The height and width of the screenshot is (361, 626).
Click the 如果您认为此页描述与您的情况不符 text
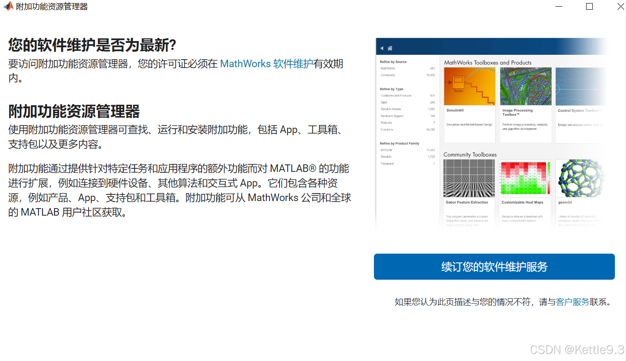click(462, 302)
